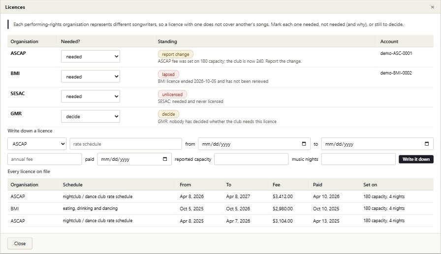This screenshot has width=441, height=254.
Task: Click the GMR 'nobody has decided' note
Action: pyautogui.click(x=217, y=122)
